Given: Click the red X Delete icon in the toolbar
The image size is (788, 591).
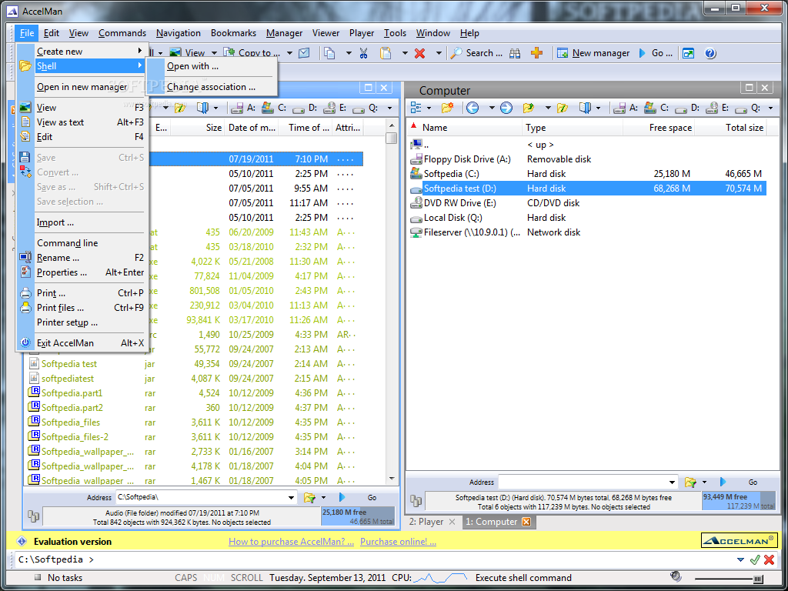Looking at the screenshot, I should tap(419, 53).
